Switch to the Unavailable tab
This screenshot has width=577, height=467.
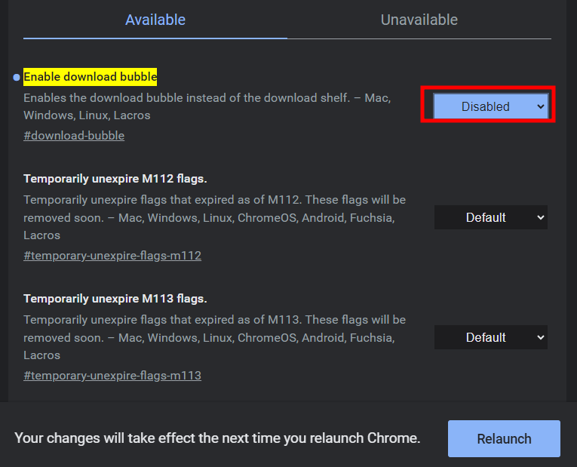pos(419,20)
